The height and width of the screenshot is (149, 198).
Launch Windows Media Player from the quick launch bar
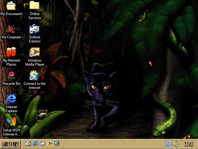click(50, 143)
